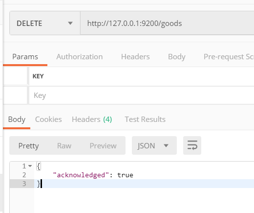Toggle the line wrap icon

(192, 145)
